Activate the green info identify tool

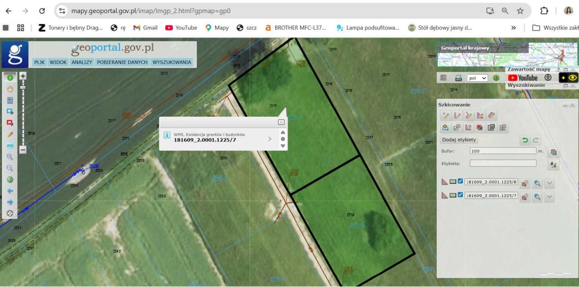[x=10, y=78]
